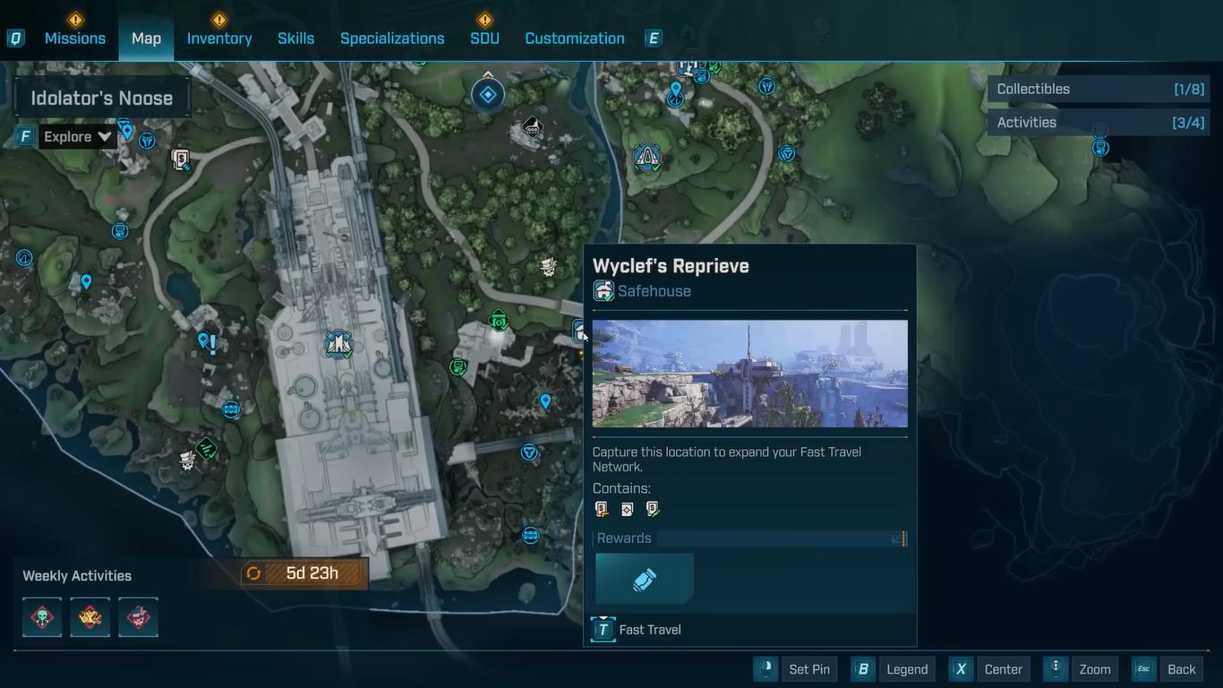Open the Explore dropdown

point(78,136)
